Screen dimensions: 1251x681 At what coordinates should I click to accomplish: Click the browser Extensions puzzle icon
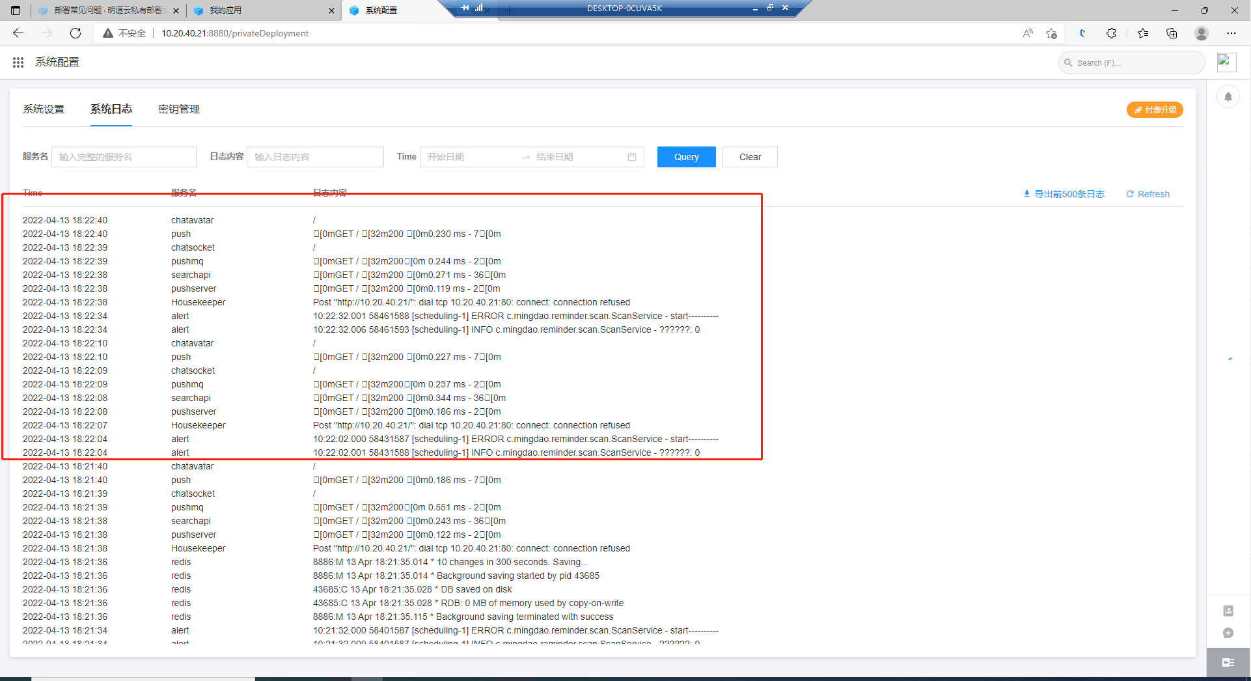pos(1112,33)
